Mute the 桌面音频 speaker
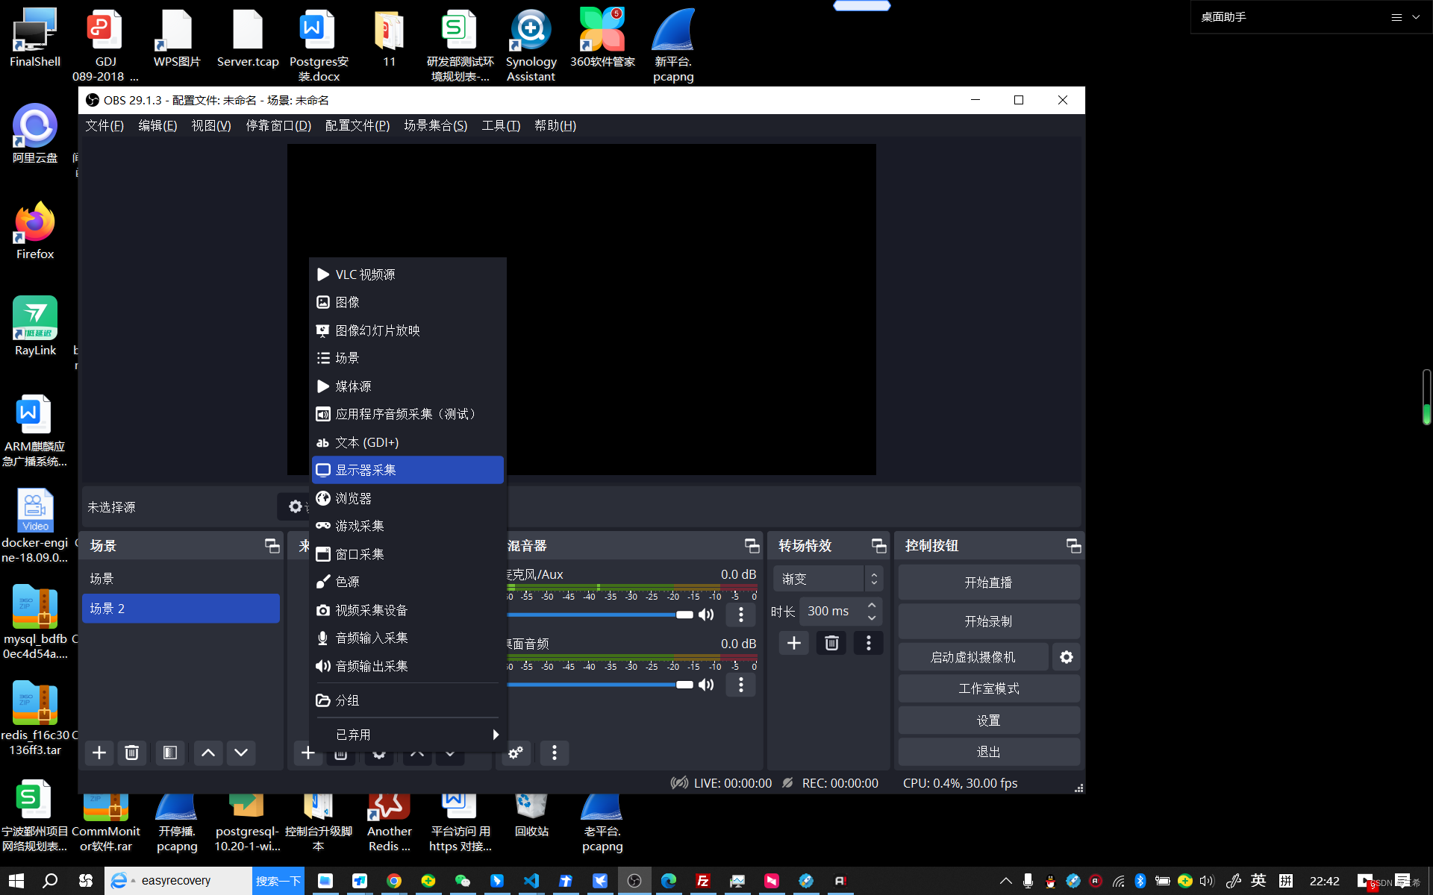1433x895 pixels. 706,685
